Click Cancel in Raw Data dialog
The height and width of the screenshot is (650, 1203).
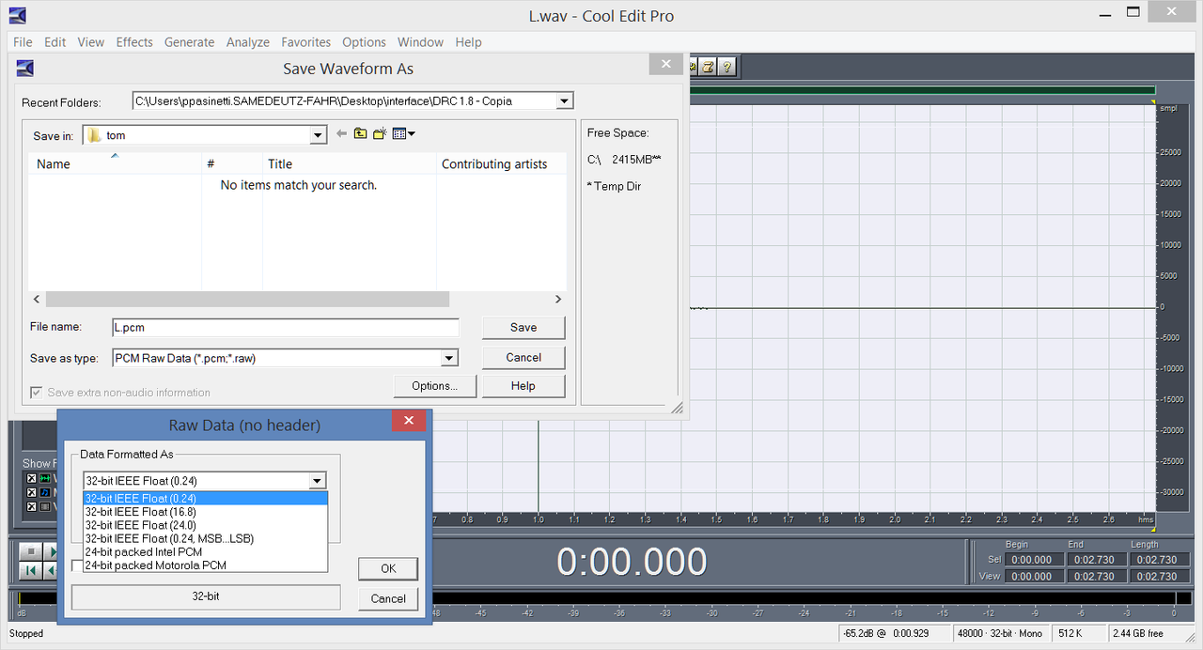tap(388, 598)
